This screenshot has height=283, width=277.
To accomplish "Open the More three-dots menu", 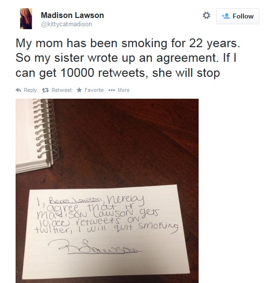I will [111, 90].
